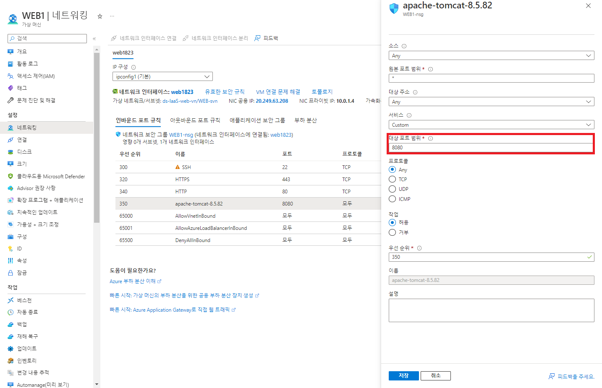
Task: Open the IP 구성 ipconfig1 dropdown
Action: pos(162,76)
